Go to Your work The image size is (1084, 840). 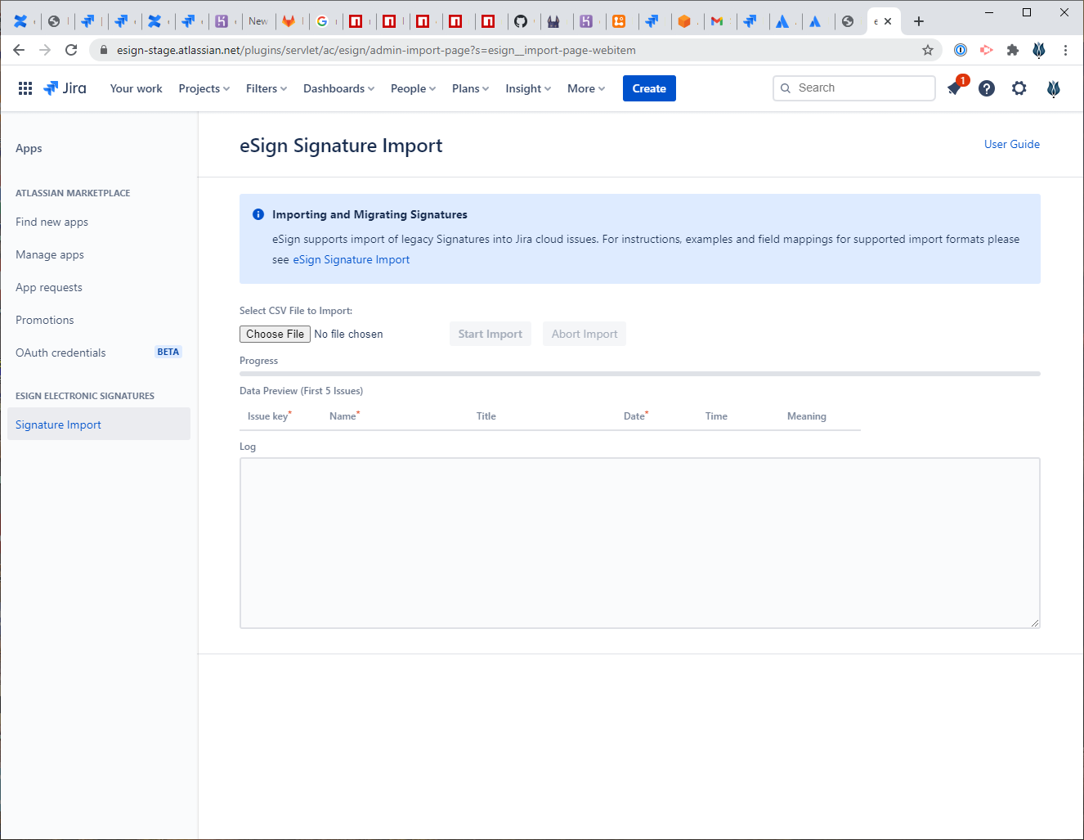(x=136, y=88)
